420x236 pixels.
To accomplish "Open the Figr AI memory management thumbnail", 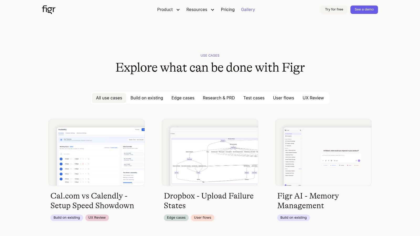I will click(323, 152).
